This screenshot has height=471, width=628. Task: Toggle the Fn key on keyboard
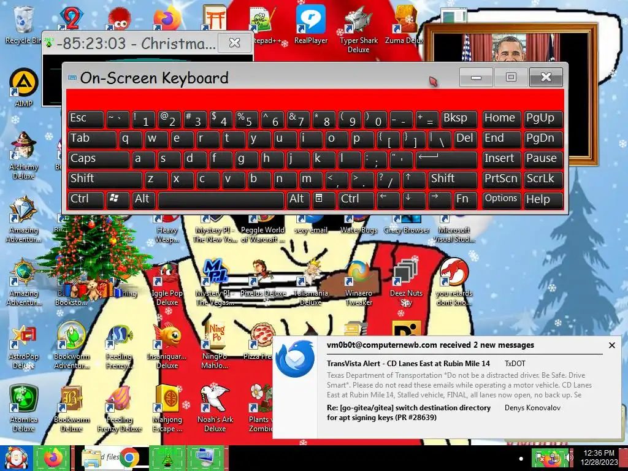(465, 199)
